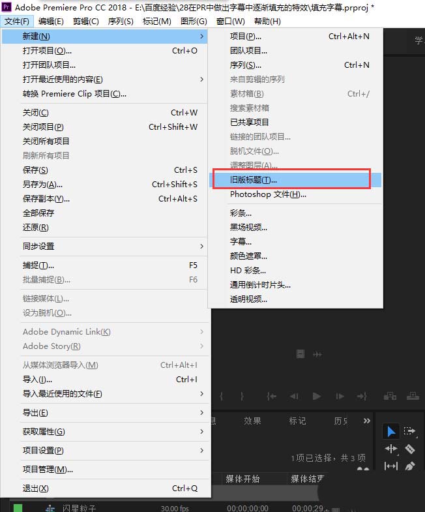Click the Go to In point icon
Viewport: 425px width, 512px height.
point(271,396)
